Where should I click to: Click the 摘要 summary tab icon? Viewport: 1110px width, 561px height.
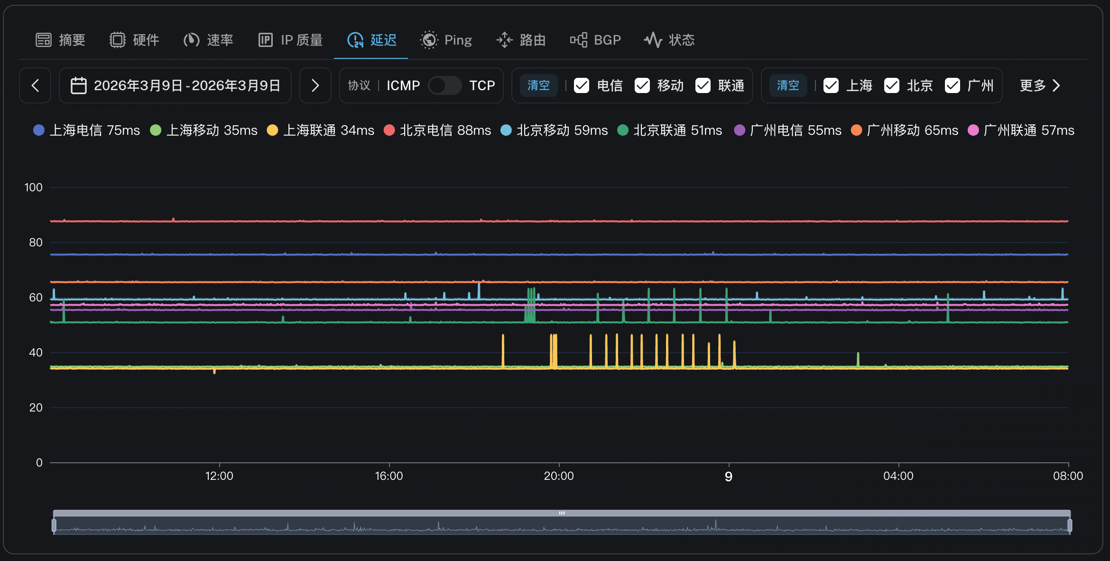44,40
